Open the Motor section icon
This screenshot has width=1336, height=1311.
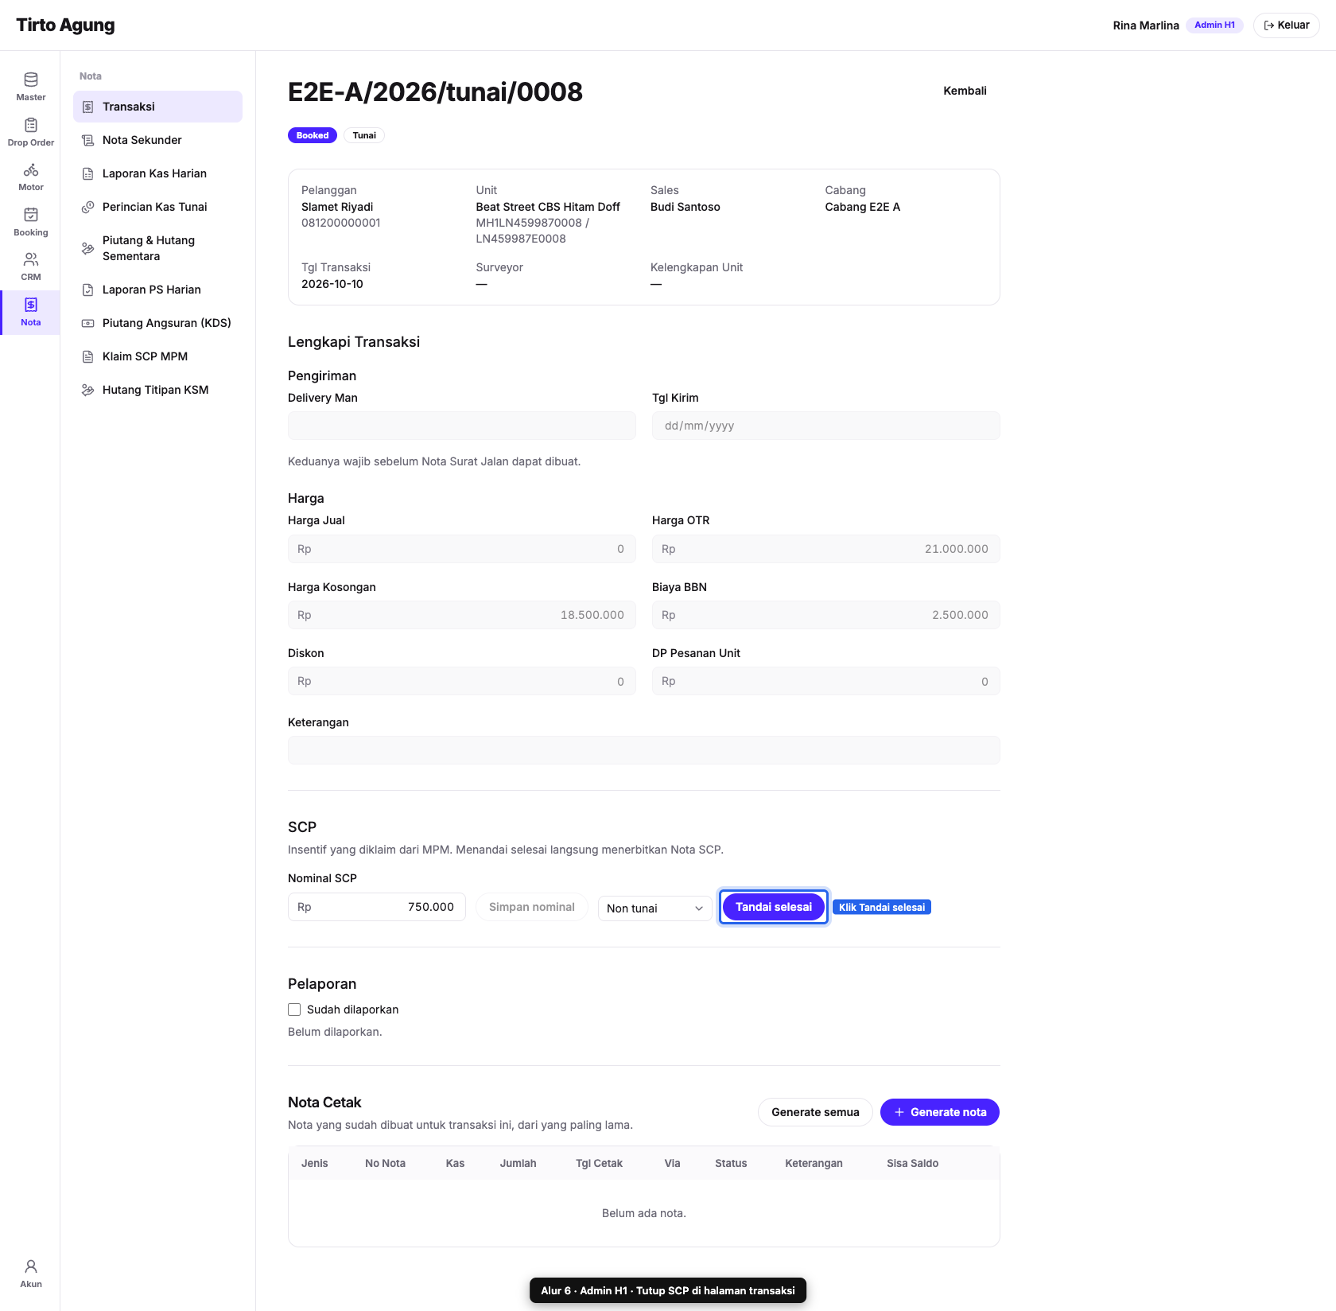(x=30, y=169)
